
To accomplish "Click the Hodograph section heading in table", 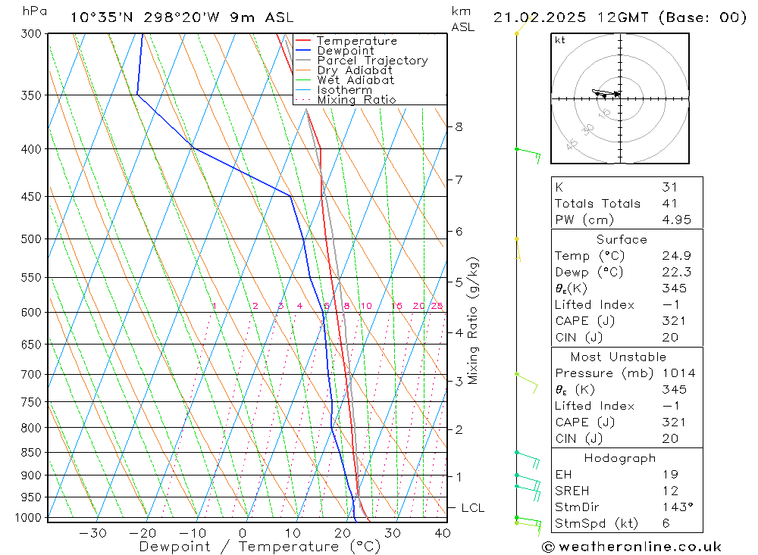I will pyautogui.click(x=620, y=458).
